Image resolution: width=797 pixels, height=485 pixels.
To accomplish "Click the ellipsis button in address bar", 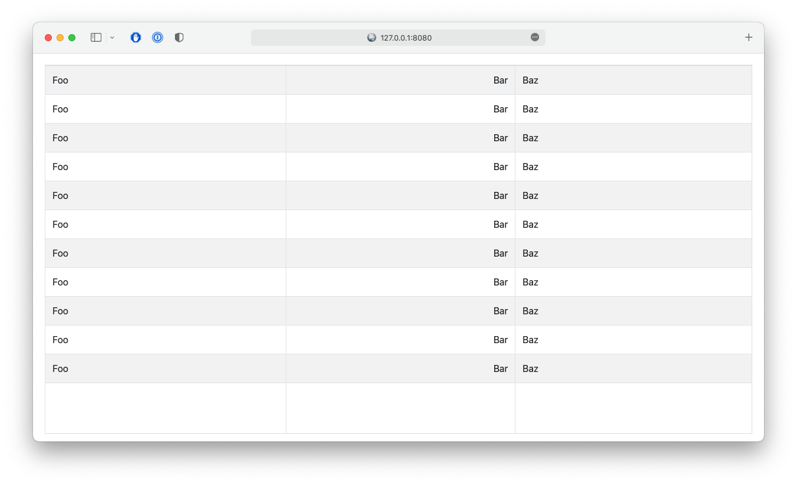I will (x=535, y=37).
